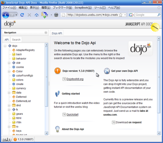Select the back module in the tree
Viewport: 163px width, 143px height.
(19, 54)
